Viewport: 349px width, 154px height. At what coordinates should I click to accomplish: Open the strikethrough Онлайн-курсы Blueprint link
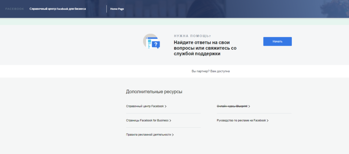tap(232, 106)
